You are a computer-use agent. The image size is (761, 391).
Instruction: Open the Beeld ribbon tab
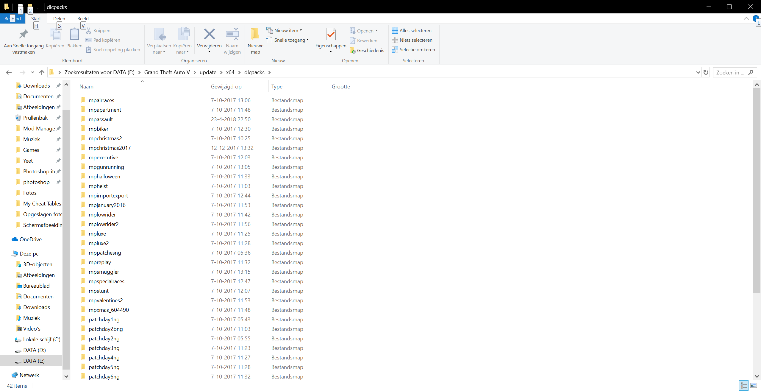pyautogui.click(x=83, y=18)
